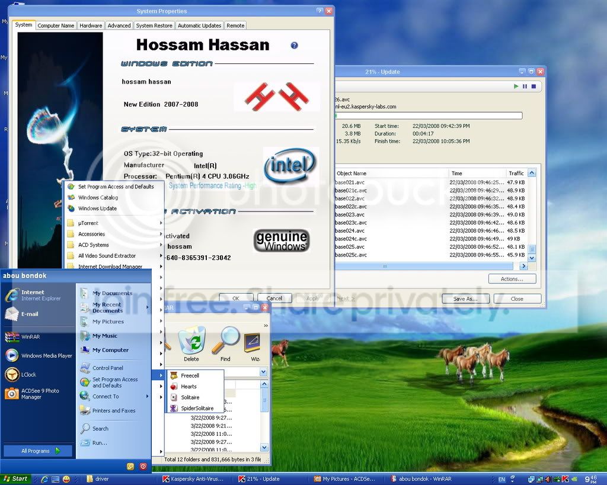This screenshot has height=485, width=607.
Task: Open My Documents in Start menu
Action: (112, 293)
